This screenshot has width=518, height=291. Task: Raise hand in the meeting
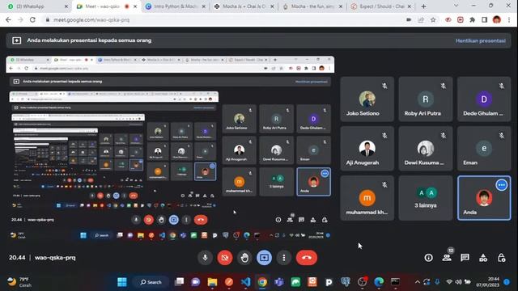point(244,258)
